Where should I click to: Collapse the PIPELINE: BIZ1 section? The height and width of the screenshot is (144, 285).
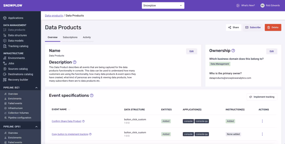click(x=36, y=88)
